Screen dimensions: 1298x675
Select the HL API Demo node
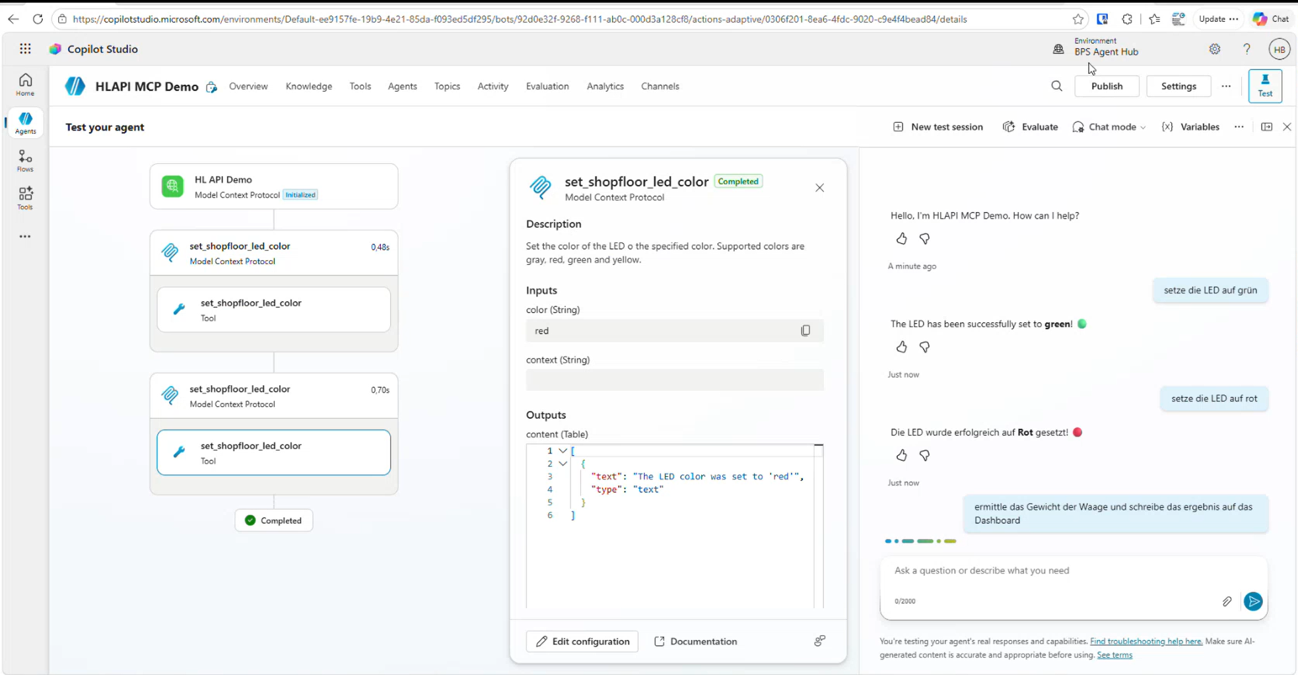(273, 186)
